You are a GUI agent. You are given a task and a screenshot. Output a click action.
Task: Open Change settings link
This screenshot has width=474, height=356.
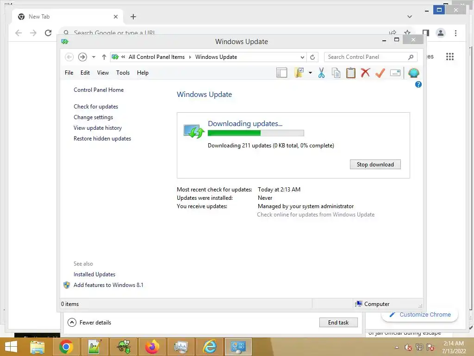(93, 117)
